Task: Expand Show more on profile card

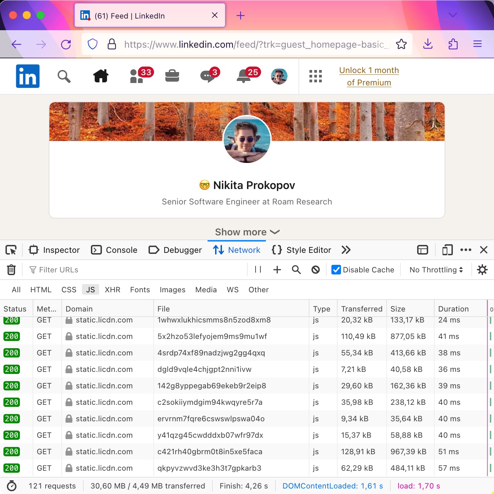Action: tap(247, 232)
